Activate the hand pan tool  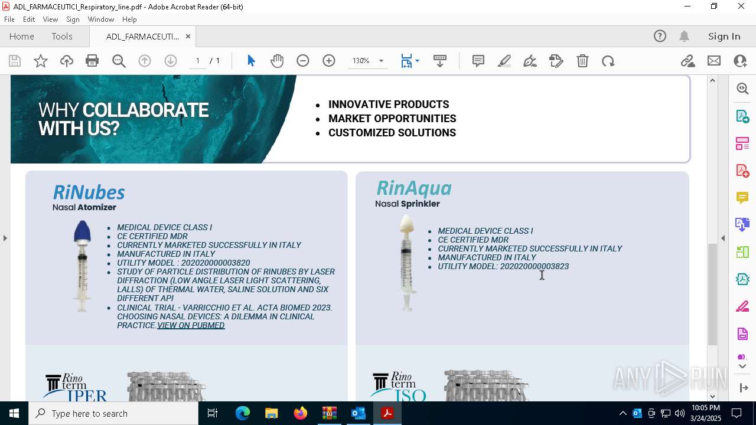pyautogui.click(x=277, y=61)
